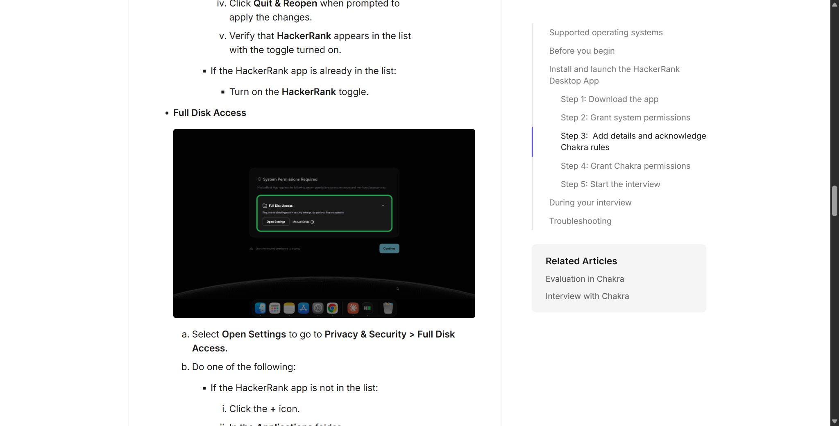This screenshot has width=839, height=426.
Task: Jump to Step 4: Grant Chakra permissions
Action: [625, 166]
